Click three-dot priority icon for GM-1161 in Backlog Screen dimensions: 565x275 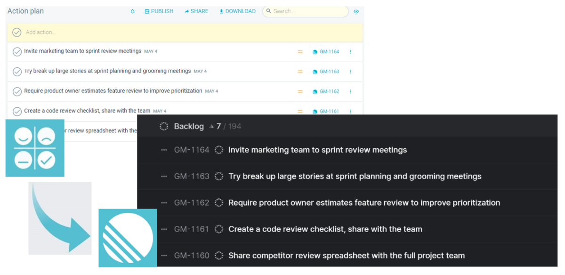(164, 229)
